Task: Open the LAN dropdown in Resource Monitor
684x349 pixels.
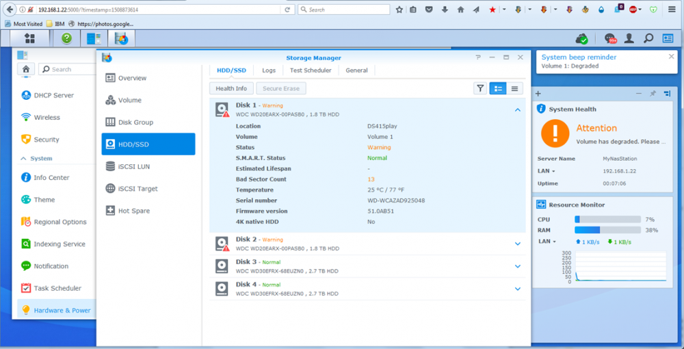Action: pyautogui.click(x=546, y=242)
